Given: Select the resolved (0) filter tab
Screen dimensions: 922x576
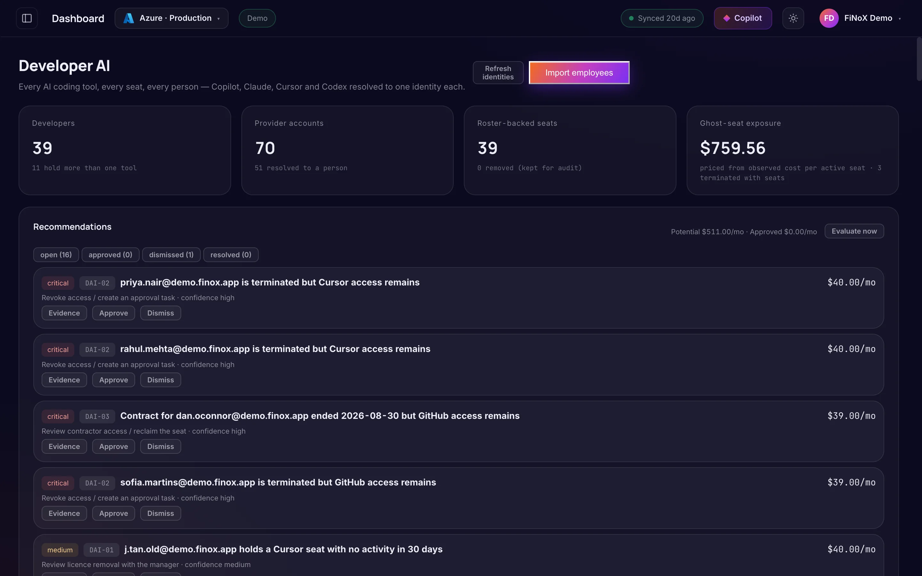Looking at the screenshot, I should point(231,255).
